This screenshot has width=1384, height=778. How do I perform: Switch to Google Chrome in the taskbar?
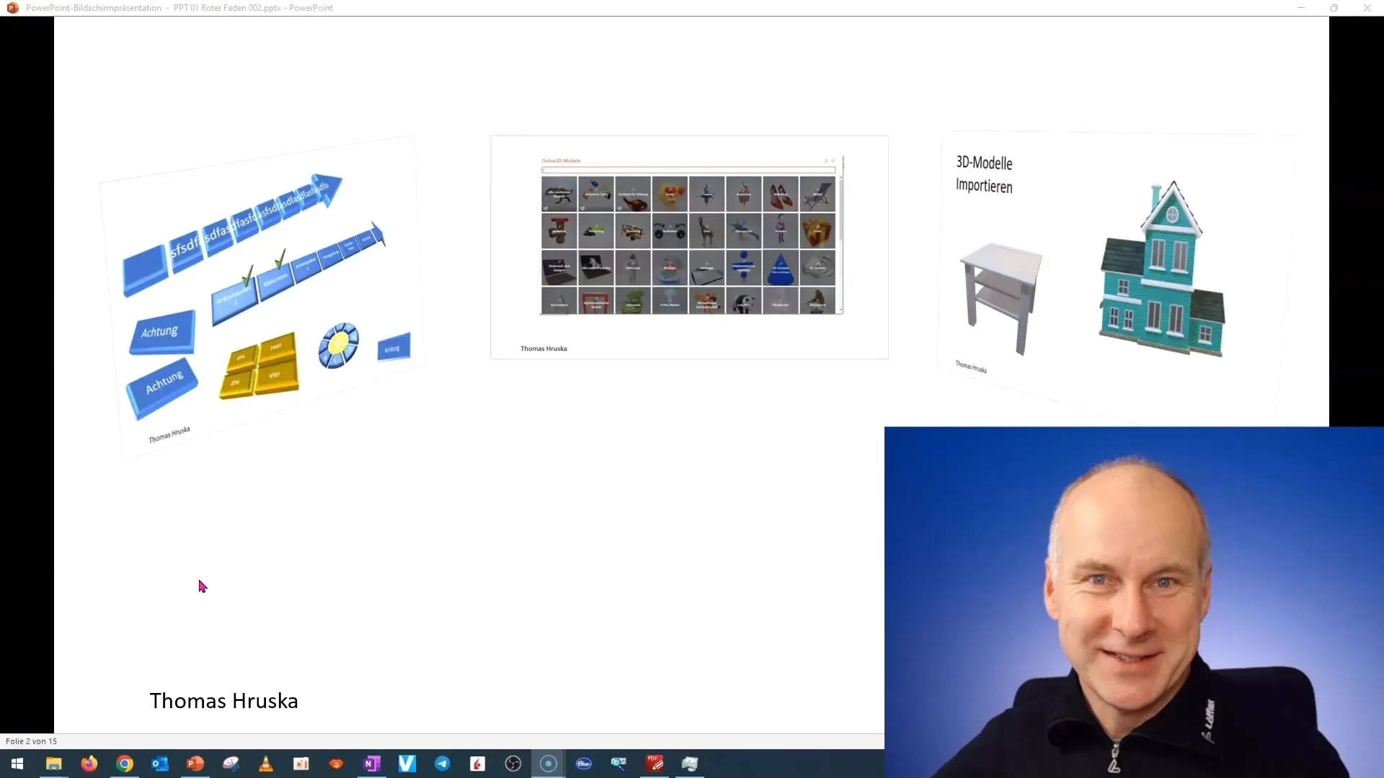coord(124,764)
